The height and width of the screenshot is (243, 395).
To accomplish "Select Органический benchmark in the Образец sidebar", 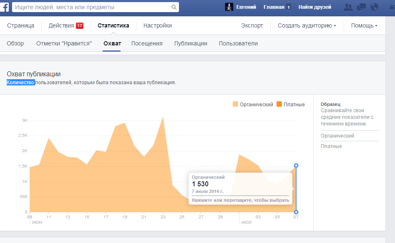I will pyautogui.click(x=337, y=136).
